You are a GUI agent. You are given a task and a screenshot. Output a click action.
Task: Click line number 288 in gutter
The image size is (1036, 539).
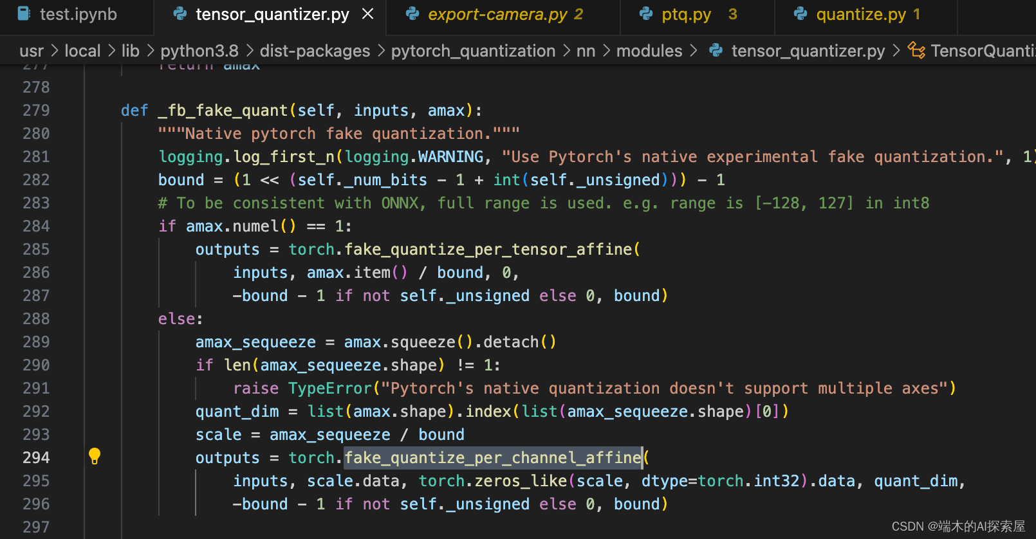36,319
